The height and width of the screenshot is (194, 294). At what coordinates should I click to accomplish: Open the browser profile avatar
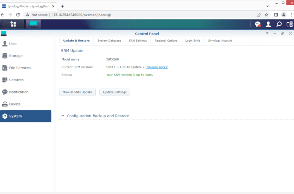(284, 15)
